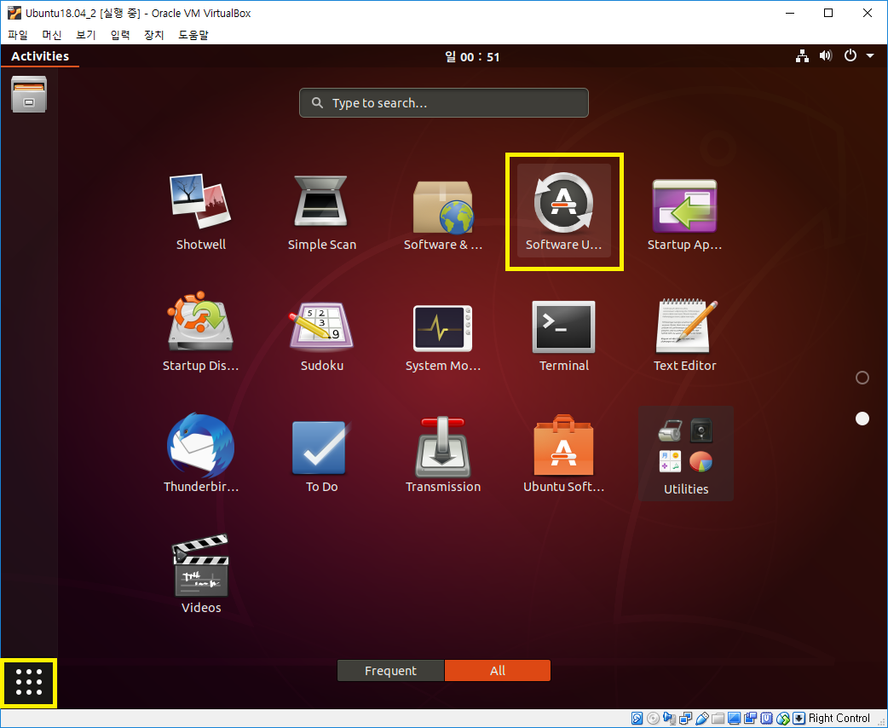Open the Shotwell photo manager
888x728 pixels.
(x=200, y=212)
